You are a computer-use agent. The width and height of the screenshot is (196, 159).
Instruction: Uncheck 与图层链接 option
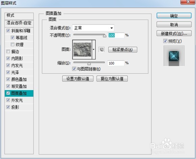click(x=74, y=69)
